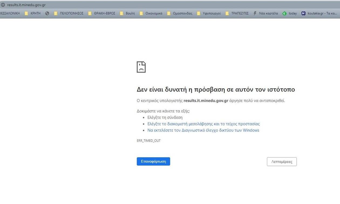Click the Επαναφόρτωση reload button
The height and width of the screenshot is (204, 340).
153,162
